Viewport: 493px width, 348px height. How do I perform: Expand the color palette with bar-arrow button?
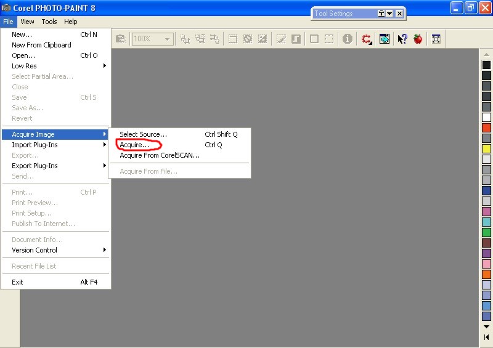click(486, 338)
